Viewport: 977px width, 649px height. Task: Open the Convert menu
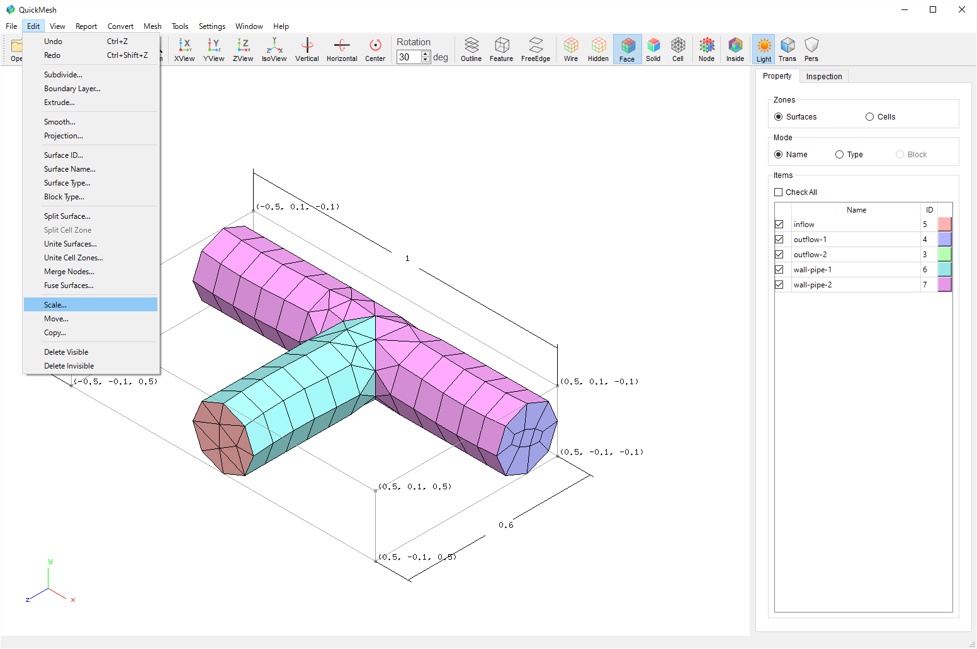120,26
